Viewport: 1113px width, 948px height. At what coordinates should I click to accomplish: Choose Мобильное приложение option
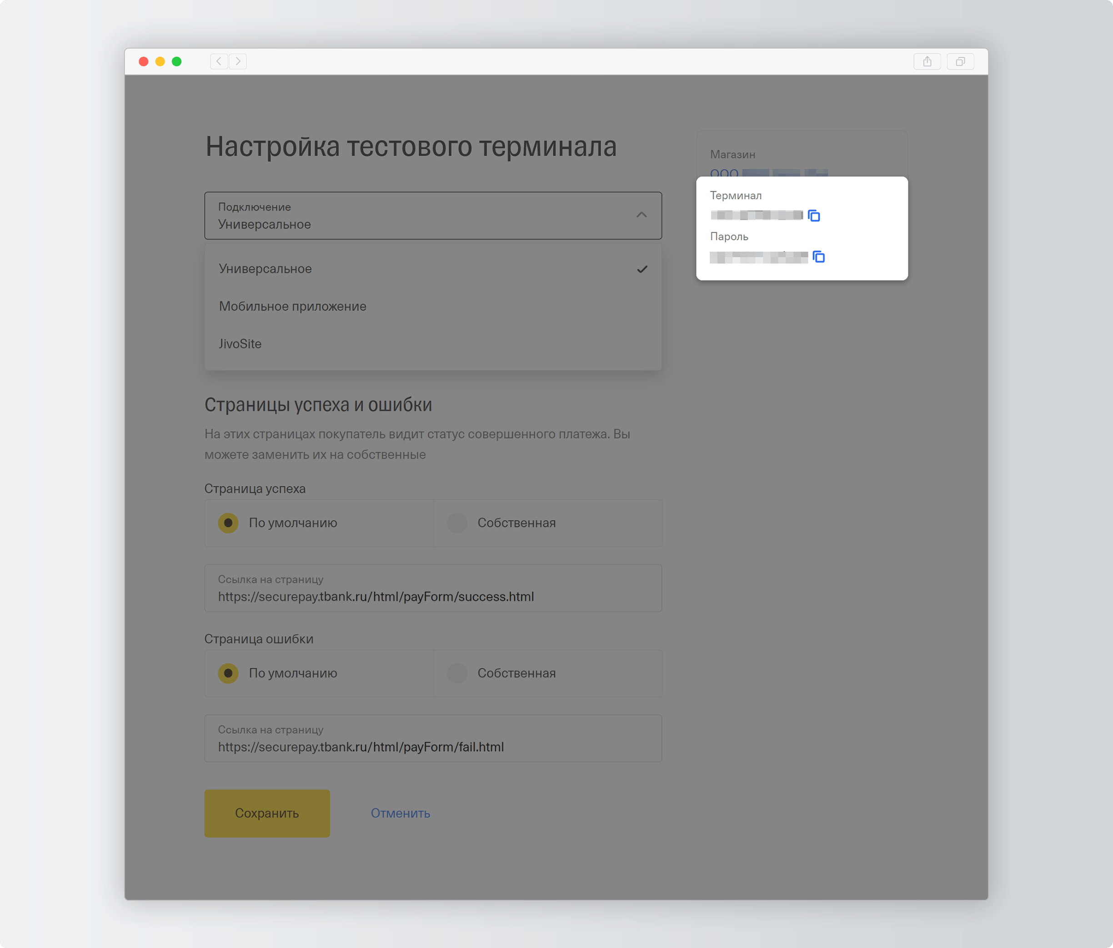(433, 306)
